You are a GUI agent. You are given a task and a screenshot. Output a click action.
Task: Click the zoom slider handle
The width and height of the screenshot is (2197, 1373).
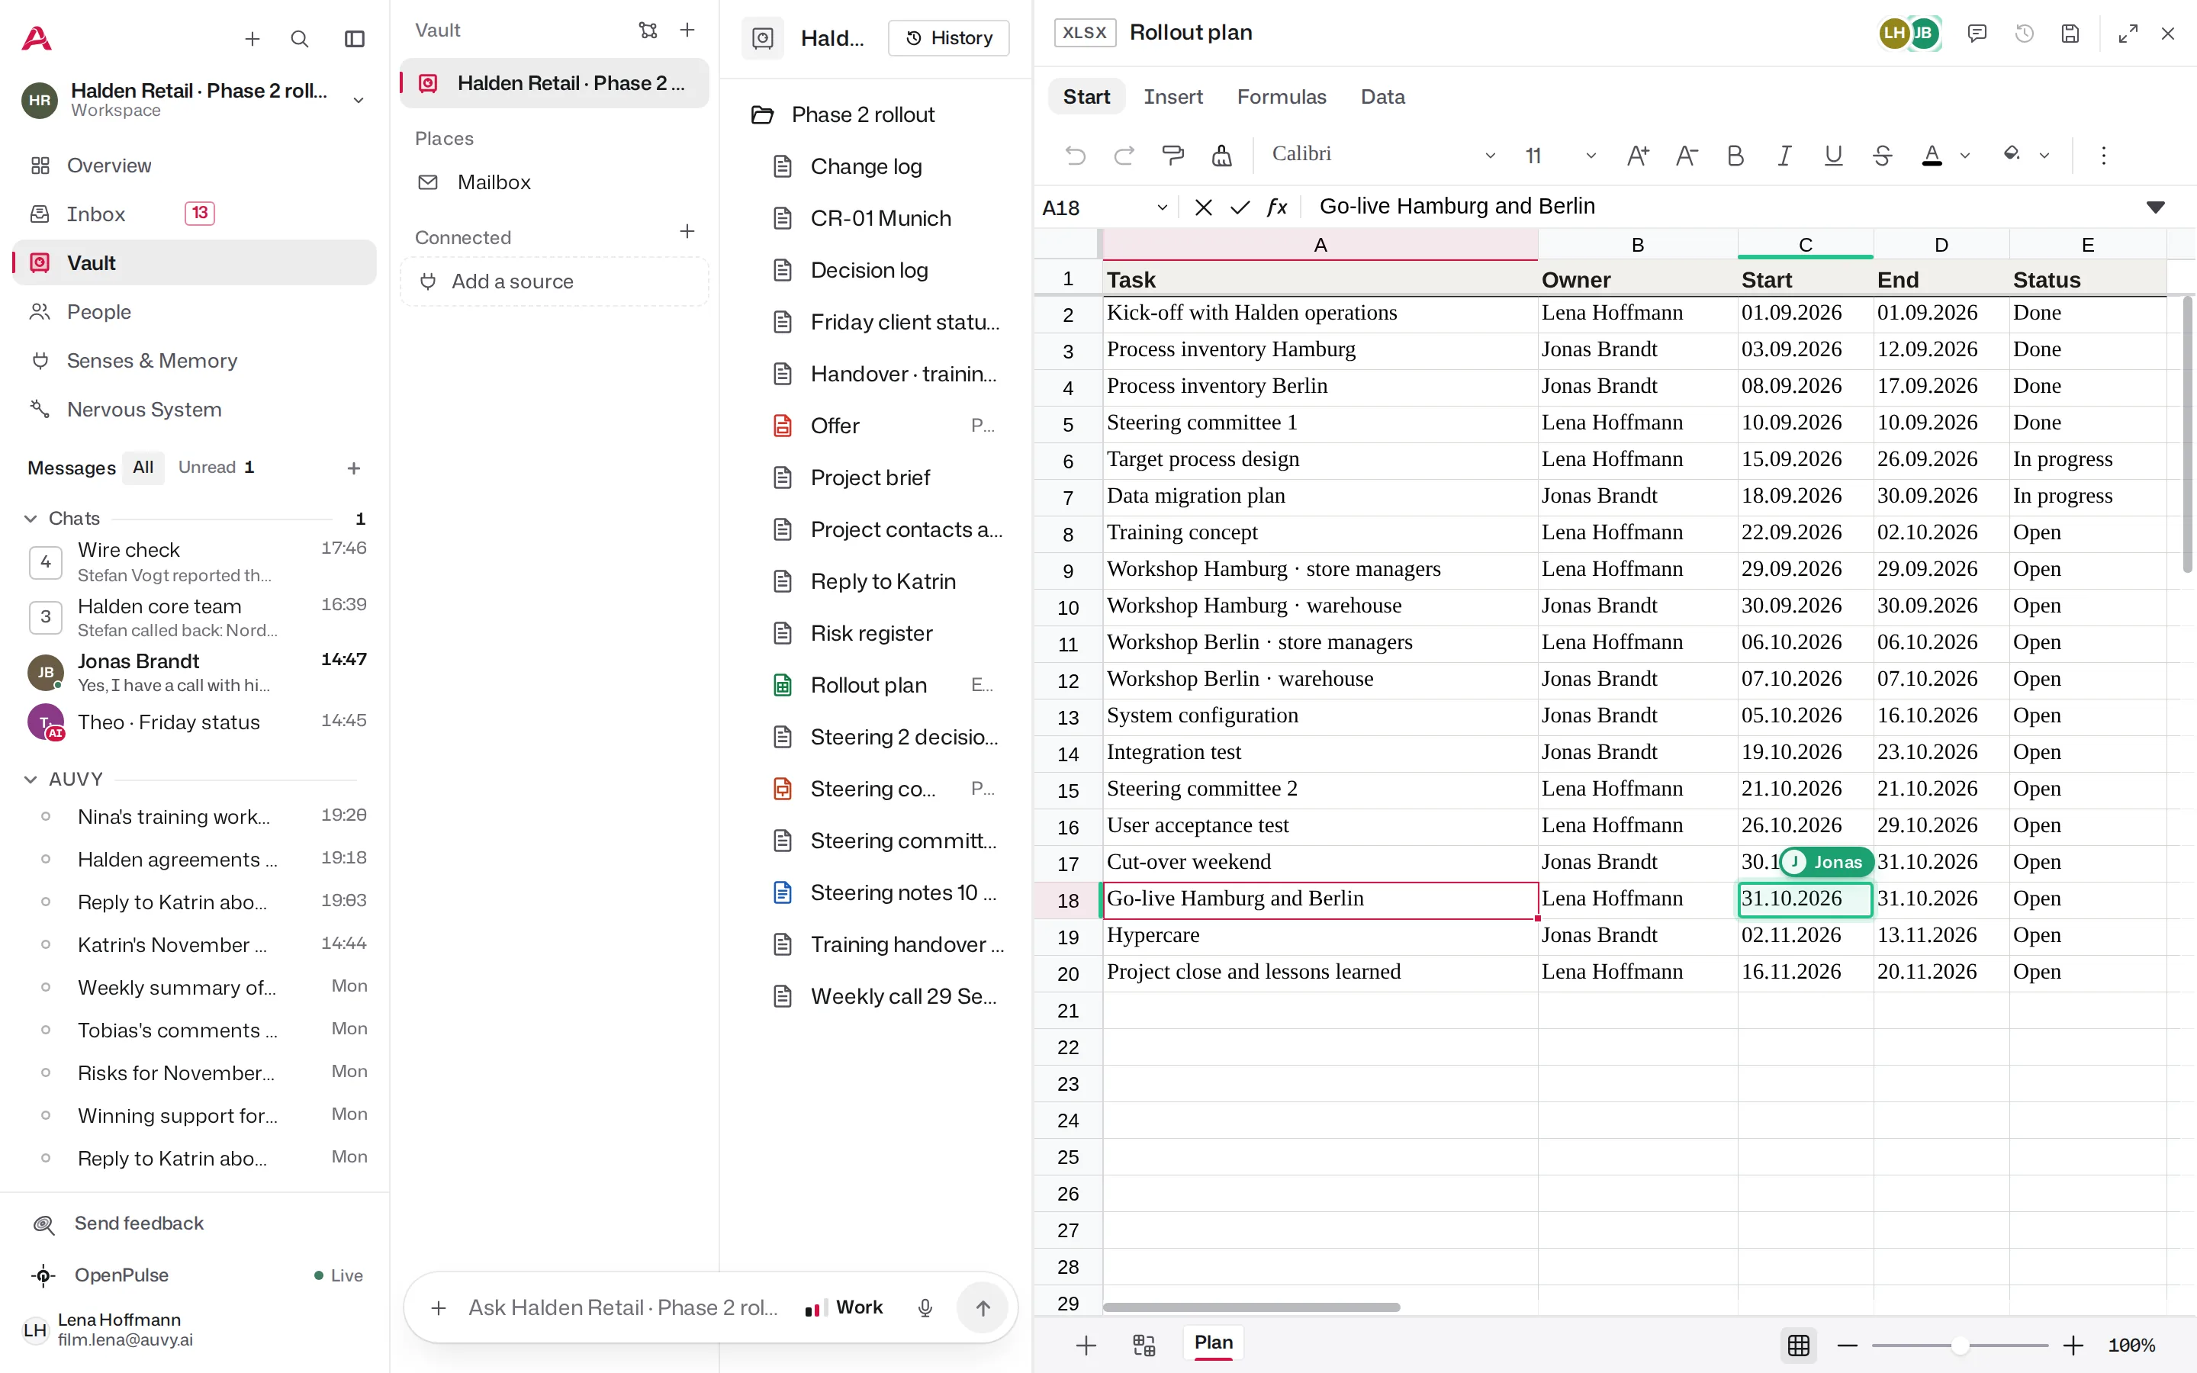[1960, 1345]
